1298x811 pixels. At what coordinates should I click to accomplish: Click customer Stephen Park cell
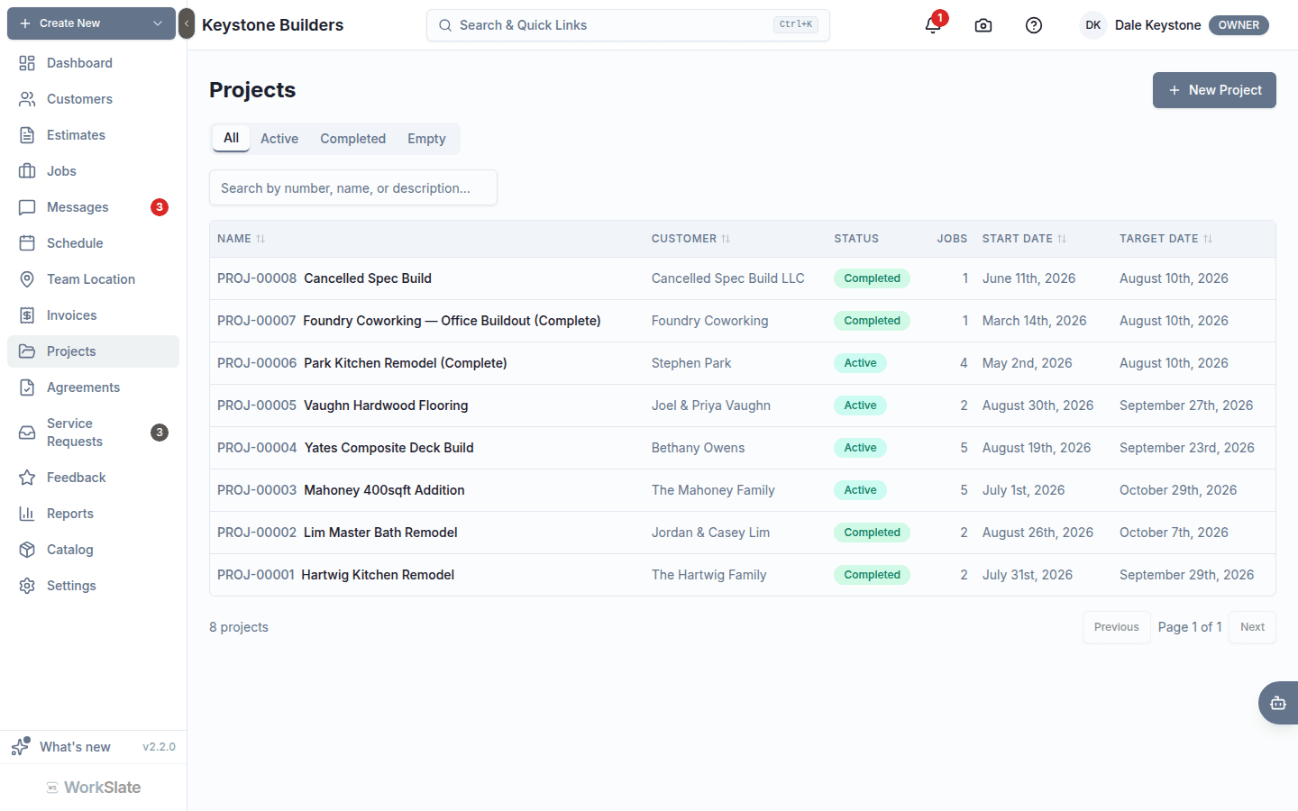click(x=691, y=363)
